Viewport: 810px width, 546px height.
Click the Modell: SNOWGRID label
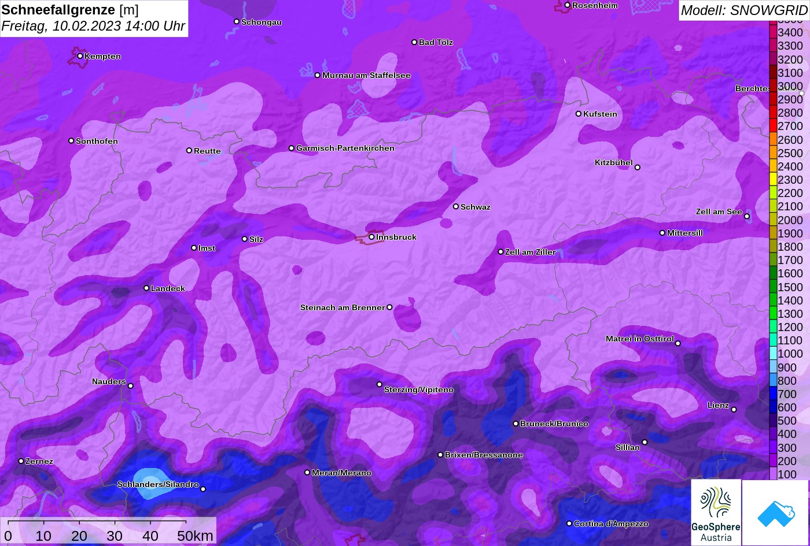point(744,10)
